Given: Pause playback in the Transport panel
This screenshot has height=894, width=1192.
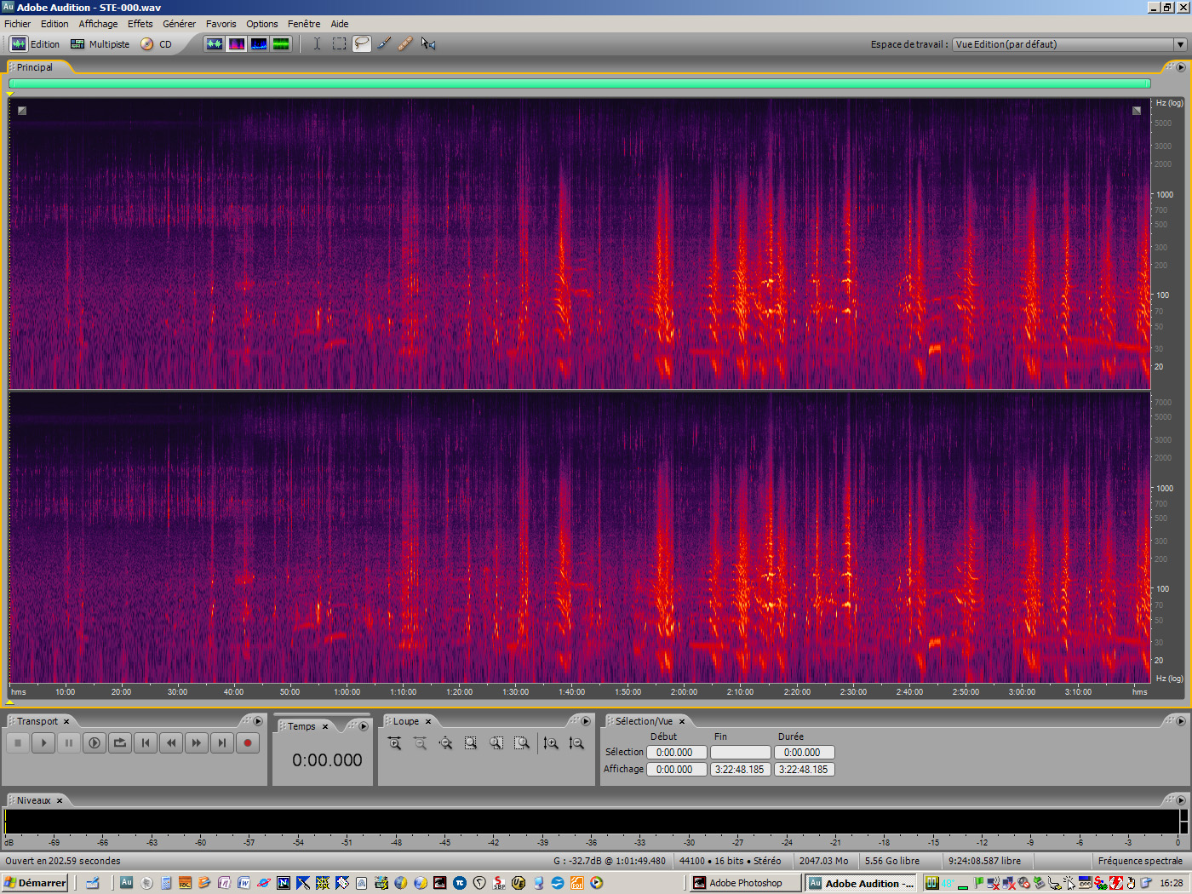Looking at the screenshot, I should click(x=68, y=742).
